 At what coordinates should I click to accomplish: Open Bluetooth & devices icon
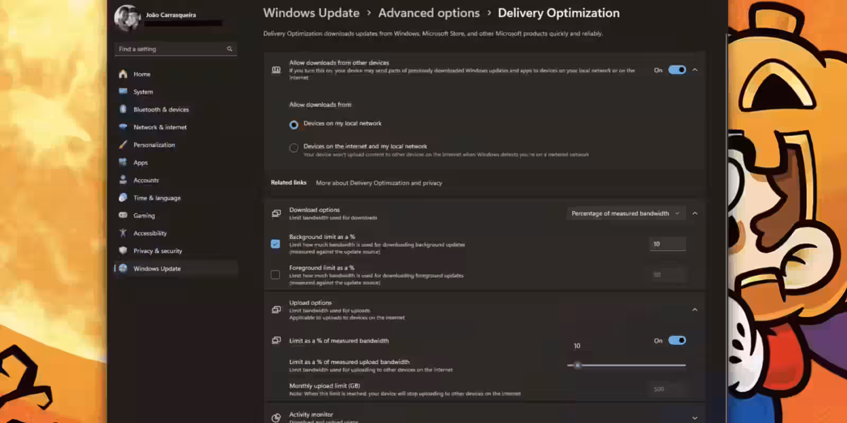pos(123,109)
